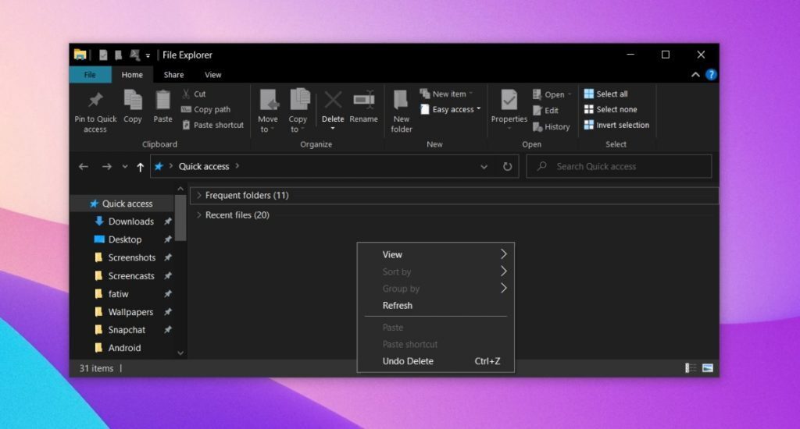Click the Copy icon in Clipboard group

pyautogui.click(x=133, y=100)
